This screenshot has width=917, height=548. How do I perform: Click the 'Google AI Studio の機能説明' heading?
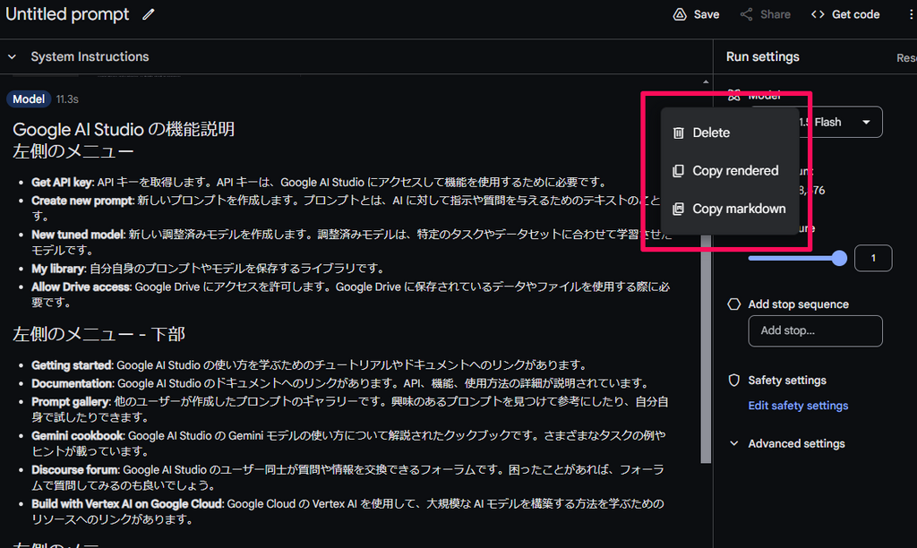[x=124, y=129]
